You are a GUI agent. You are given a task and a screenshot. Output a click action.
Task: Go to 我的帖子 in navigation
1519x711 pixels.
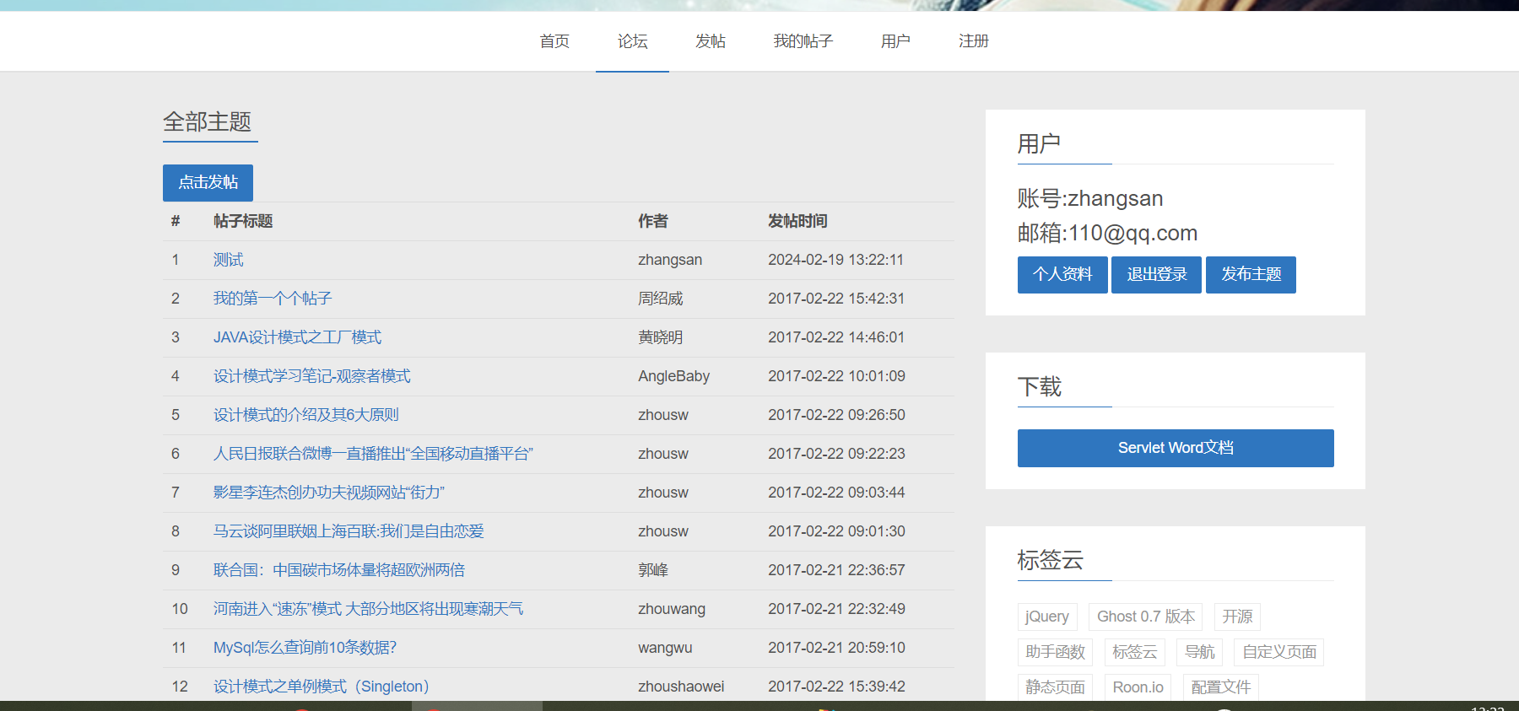pyautogui.click(x=803, y=41)
